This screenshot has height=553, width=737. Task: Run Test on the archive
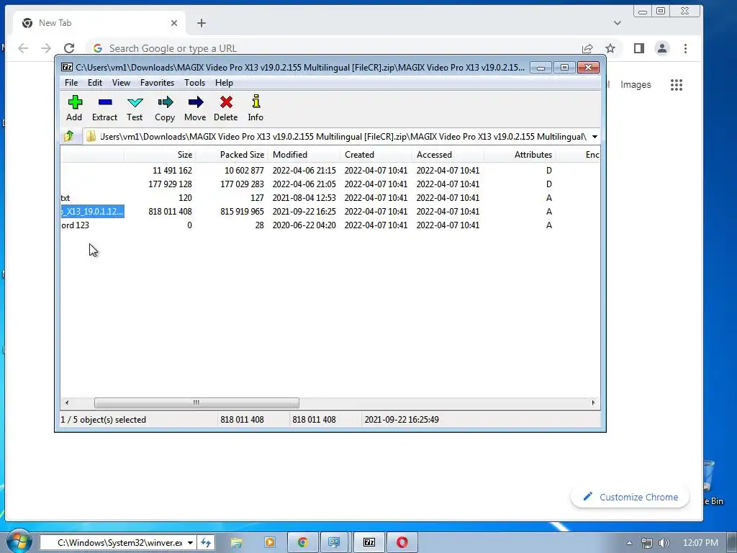135,108
